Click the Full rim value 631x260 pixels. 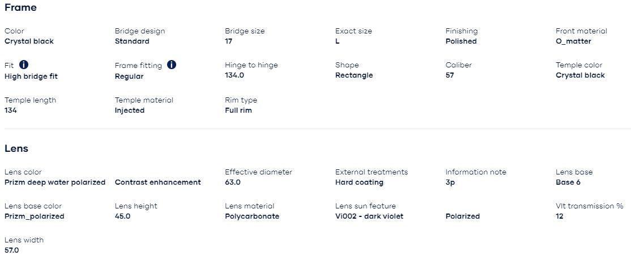(x=238, y=110)
